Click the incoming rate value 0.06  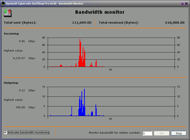click(22, 41)
